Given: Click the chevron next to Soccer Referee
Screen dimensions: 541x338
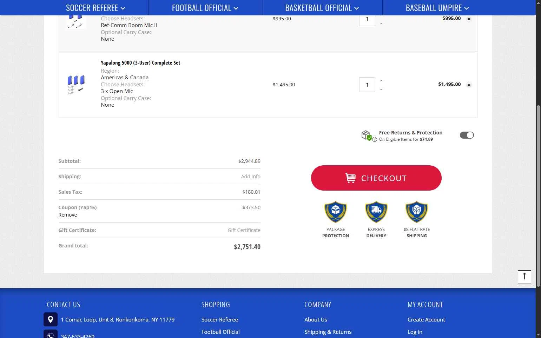Looking at the screenshot, I should [123, 8].
